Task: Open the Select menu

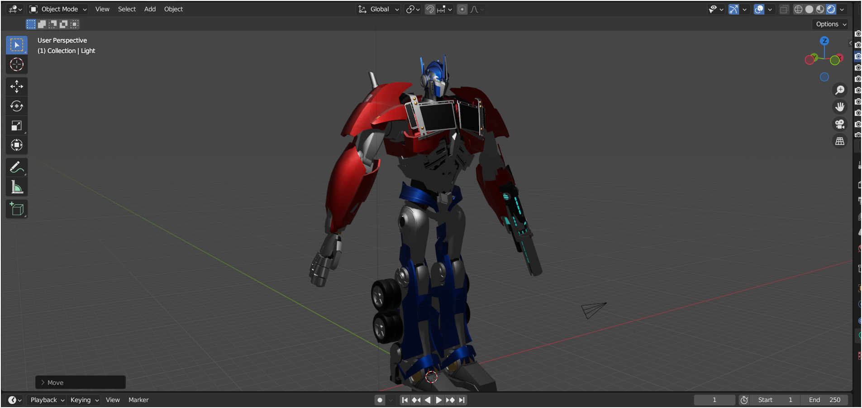Action: (x=127, y=9)
